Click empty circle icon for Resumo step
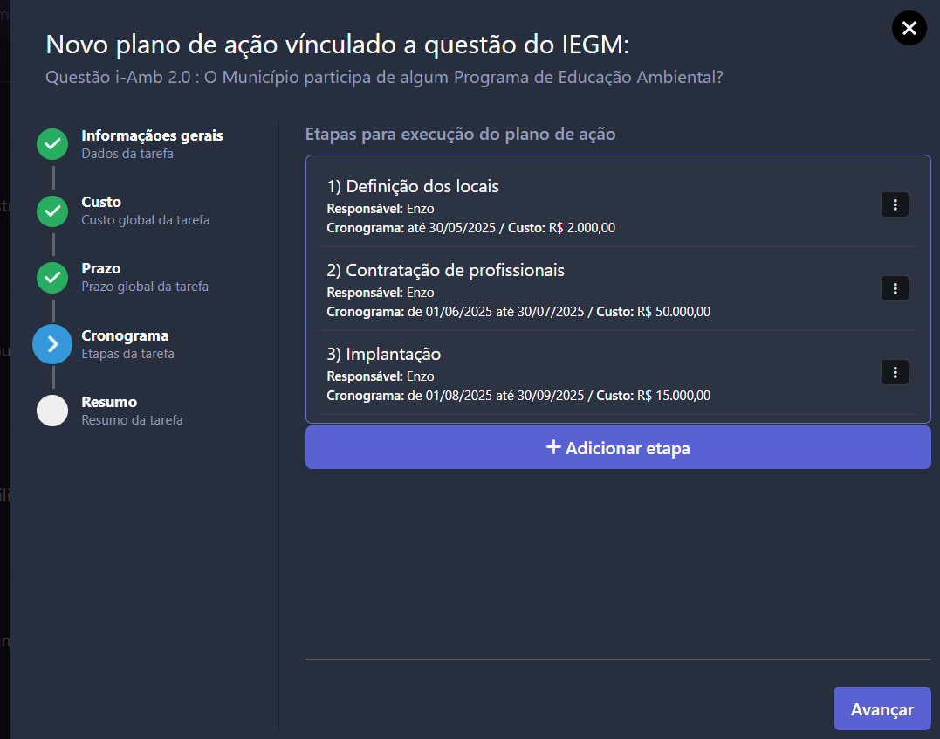This screenshot has height=739, width=940. [52, 411]
